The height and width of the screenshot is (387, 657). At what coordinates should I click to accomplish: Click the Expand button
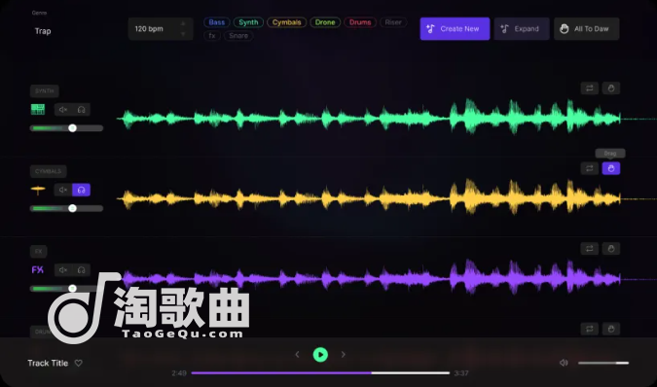(522, 29)
